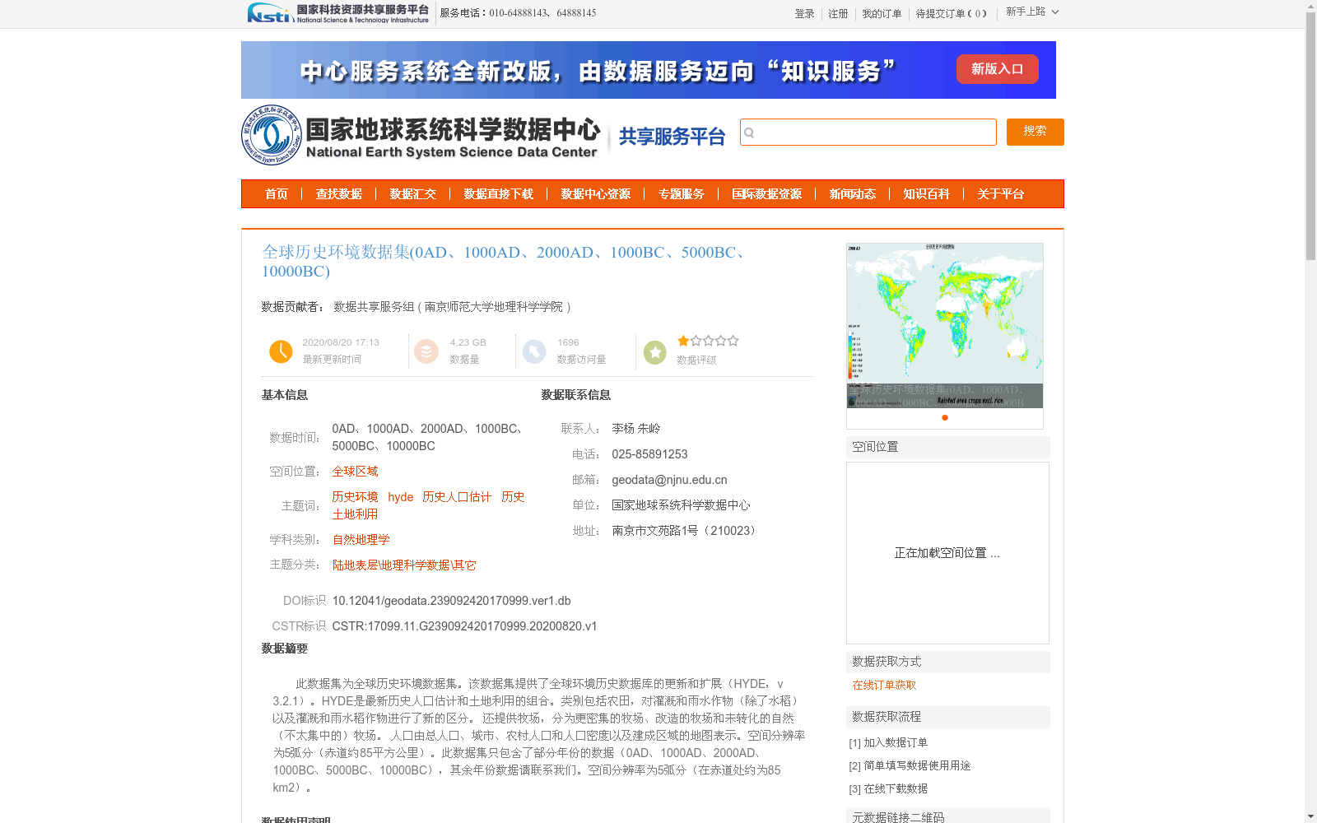Click the 登录 link
The image size is (1317, 823).
click(804, 14)
